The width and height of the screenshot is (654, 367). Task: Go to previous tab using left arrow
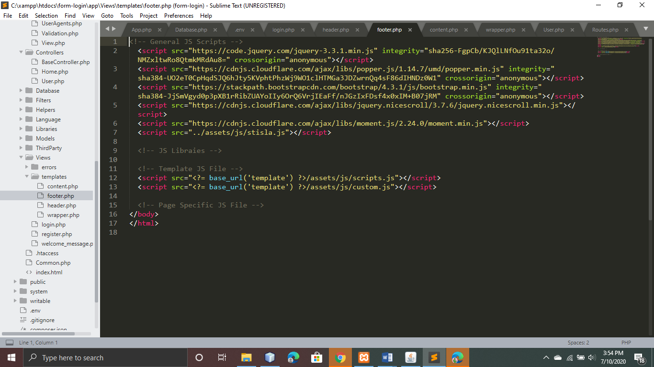(107, 29)
